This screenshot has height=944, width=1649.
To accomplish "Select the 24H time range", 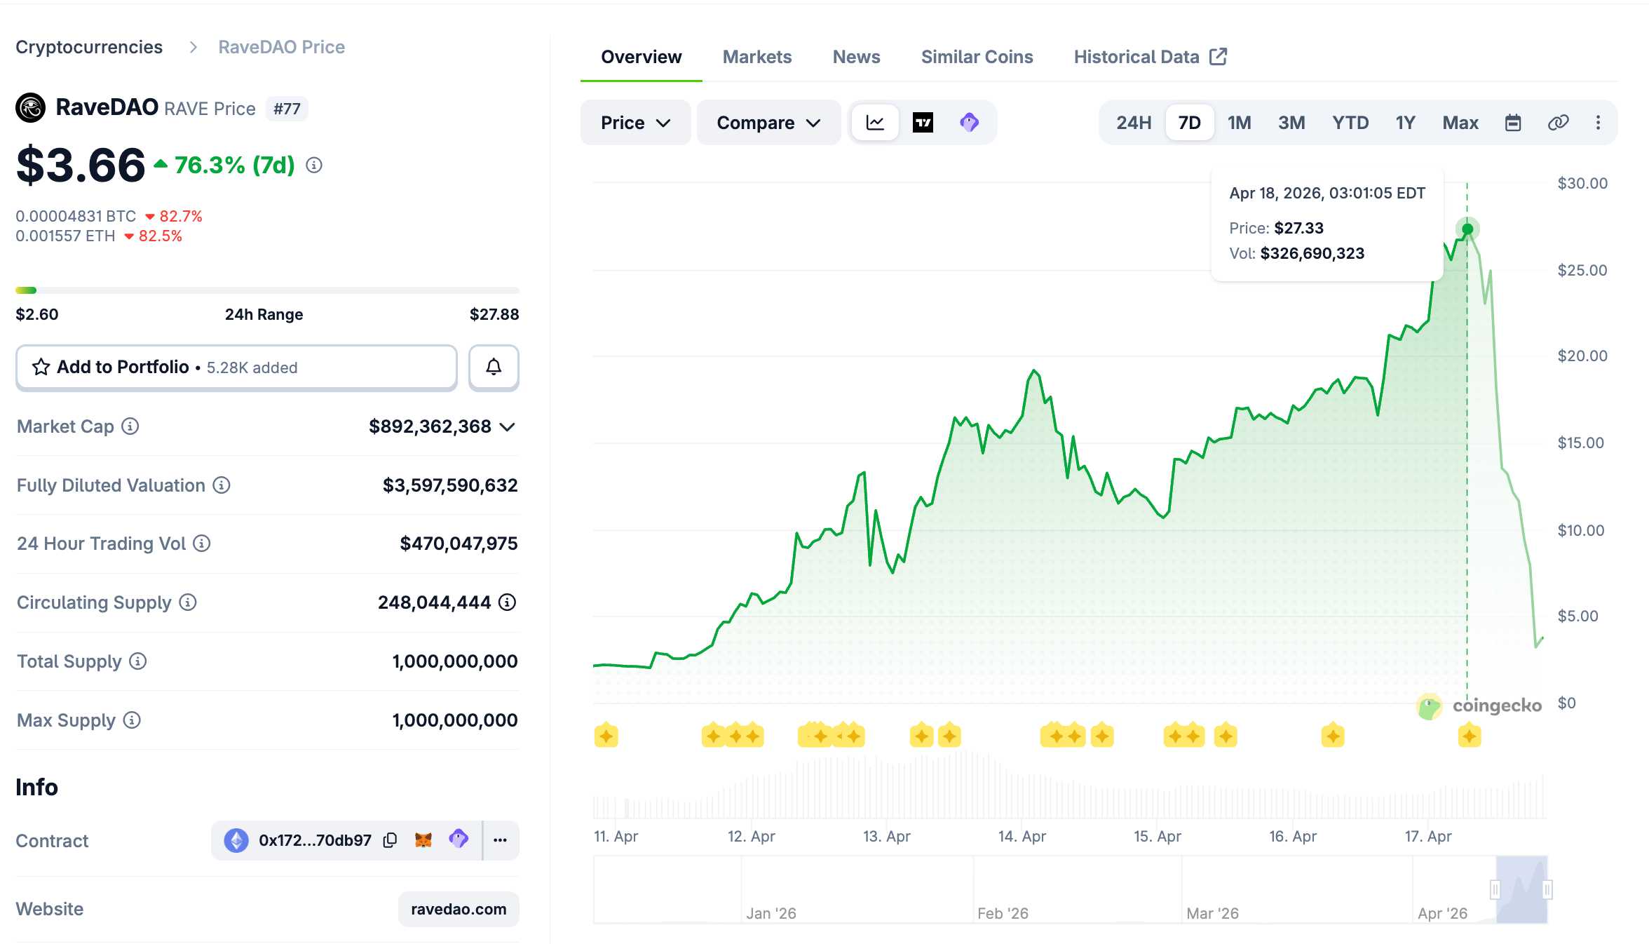I will coord(1134,123).
